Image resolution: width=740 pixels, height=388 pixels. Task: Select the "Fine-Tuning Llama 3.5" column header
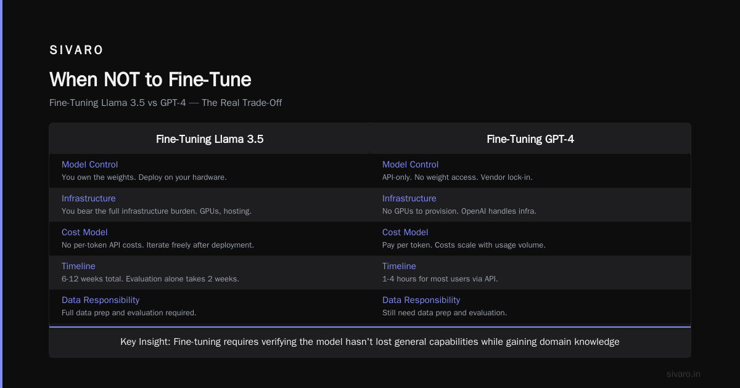pos(210,139)
